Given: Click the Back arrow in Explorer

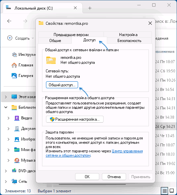Looking at the screenshot, I should click(x=9, y=21).
